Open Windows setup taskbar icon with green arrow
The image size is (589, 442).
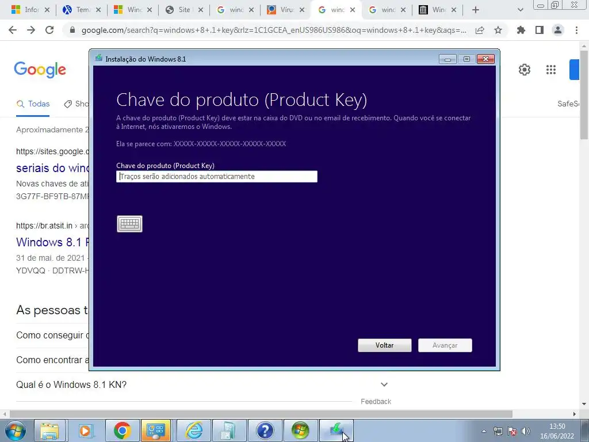click(336, 430)
